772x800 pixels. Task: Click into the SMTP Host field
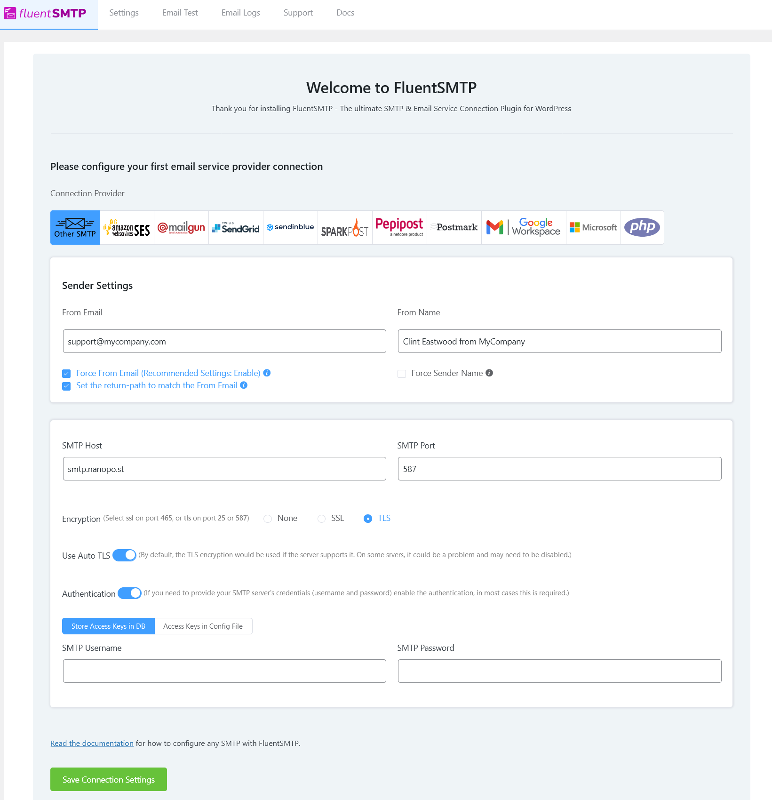click(x=224, y=469)
